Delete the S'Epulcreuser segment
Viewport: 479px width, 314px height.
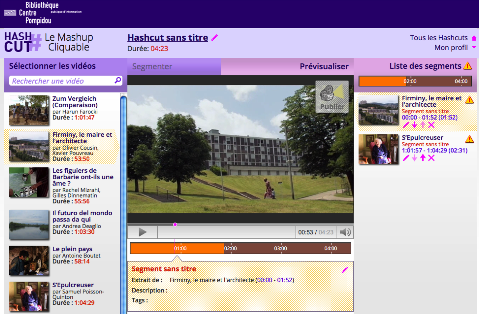coord(431,158)
